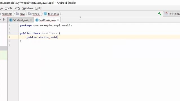Open the VCS menu

[x=17, y=8]
